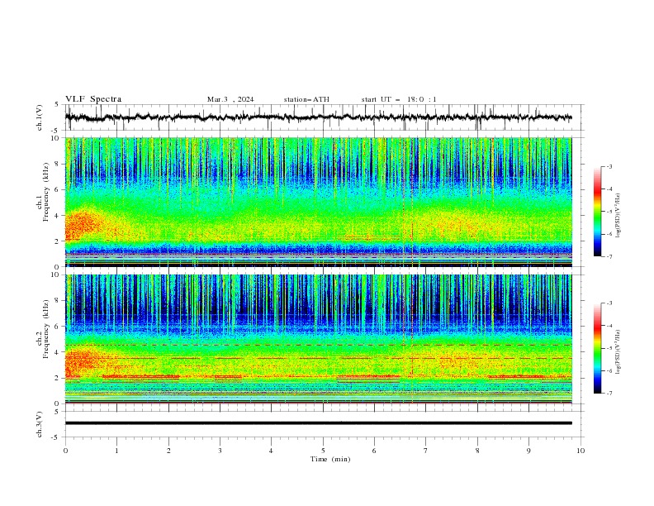654x506 pixels.
Task: Click the "ch.3(V)" axis label
Action: tap(40, 424)
